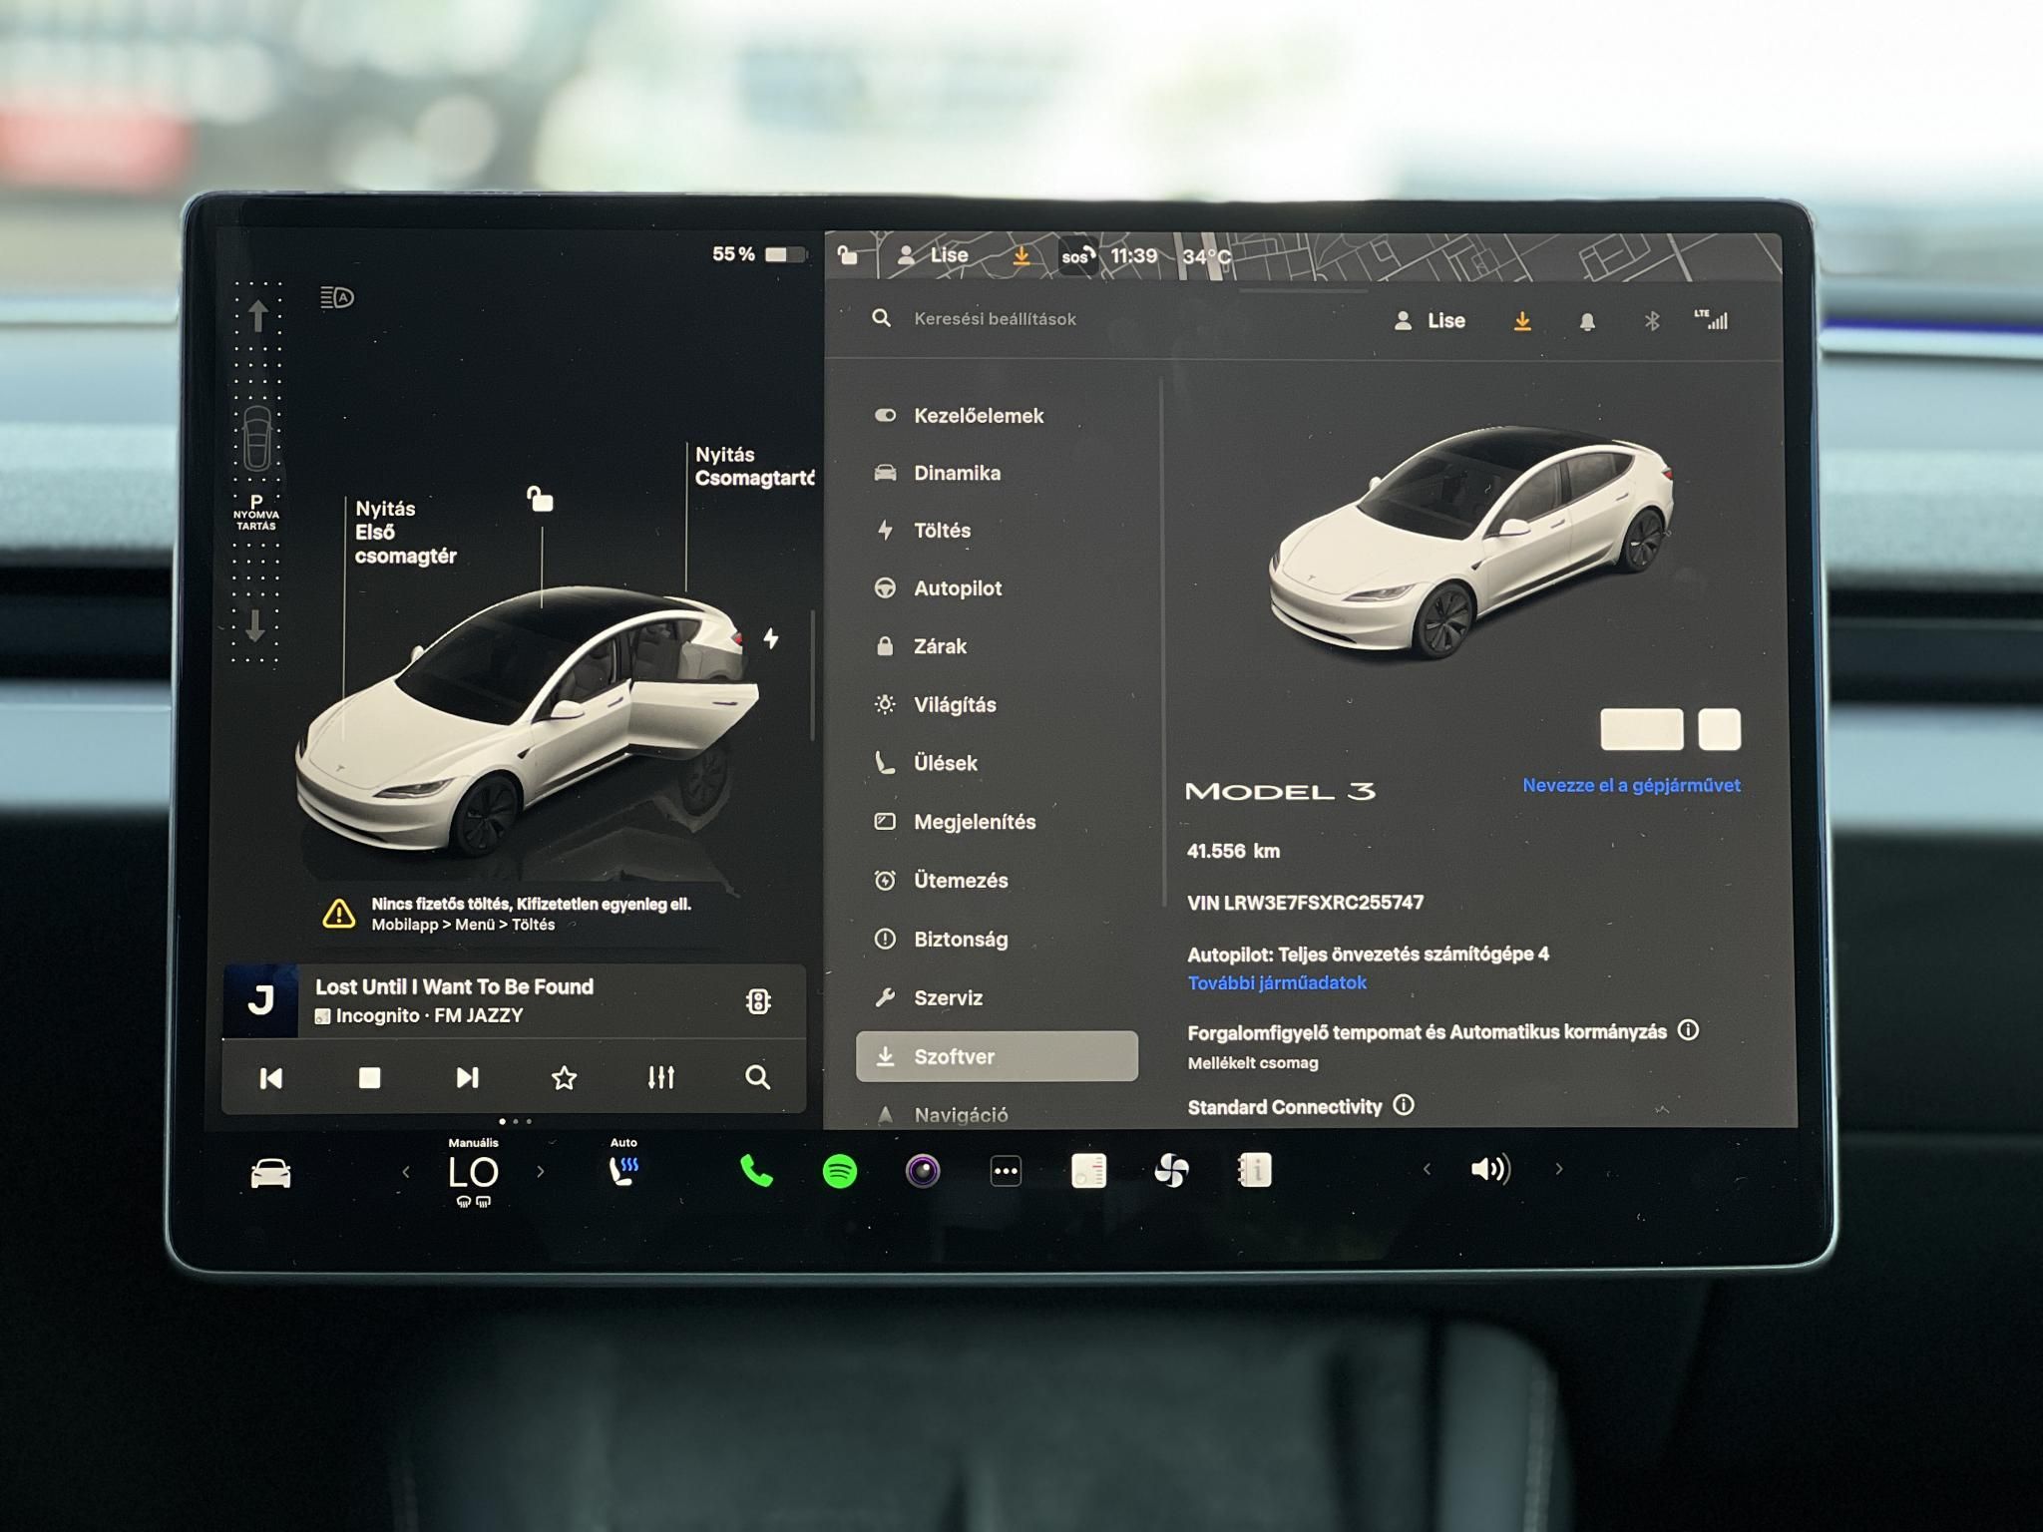
Task: Stop the media playback
Action: click(x=369, y=1078)
